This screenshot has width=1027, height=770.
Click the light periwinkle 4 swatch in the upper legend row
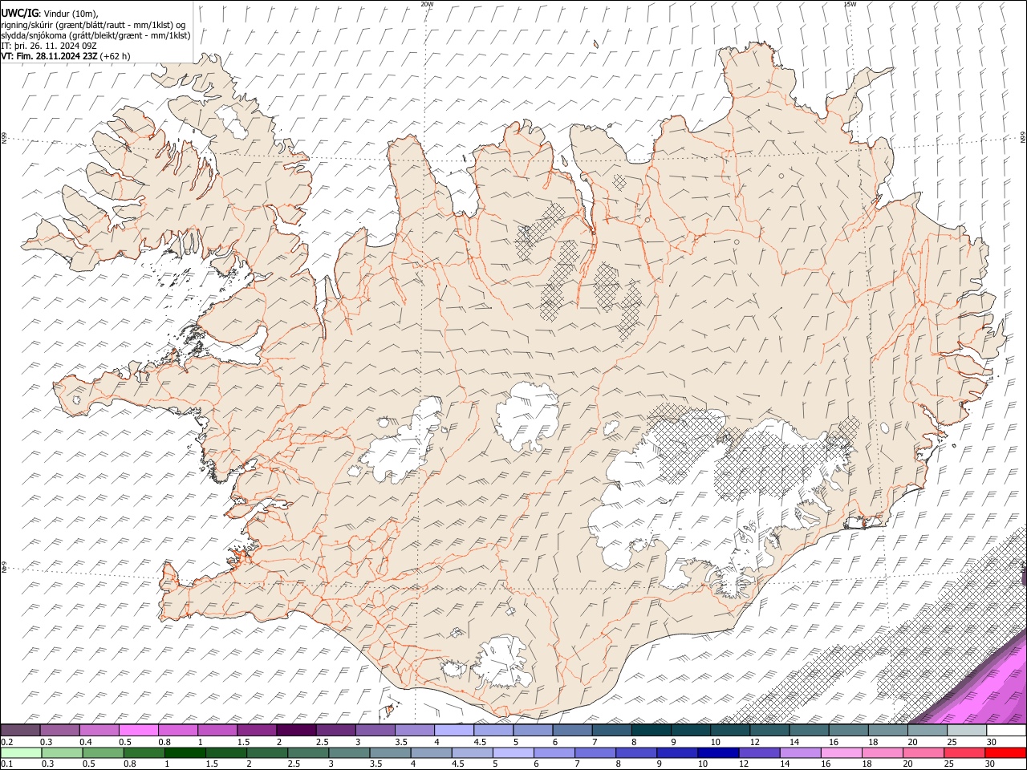point(454,731)
